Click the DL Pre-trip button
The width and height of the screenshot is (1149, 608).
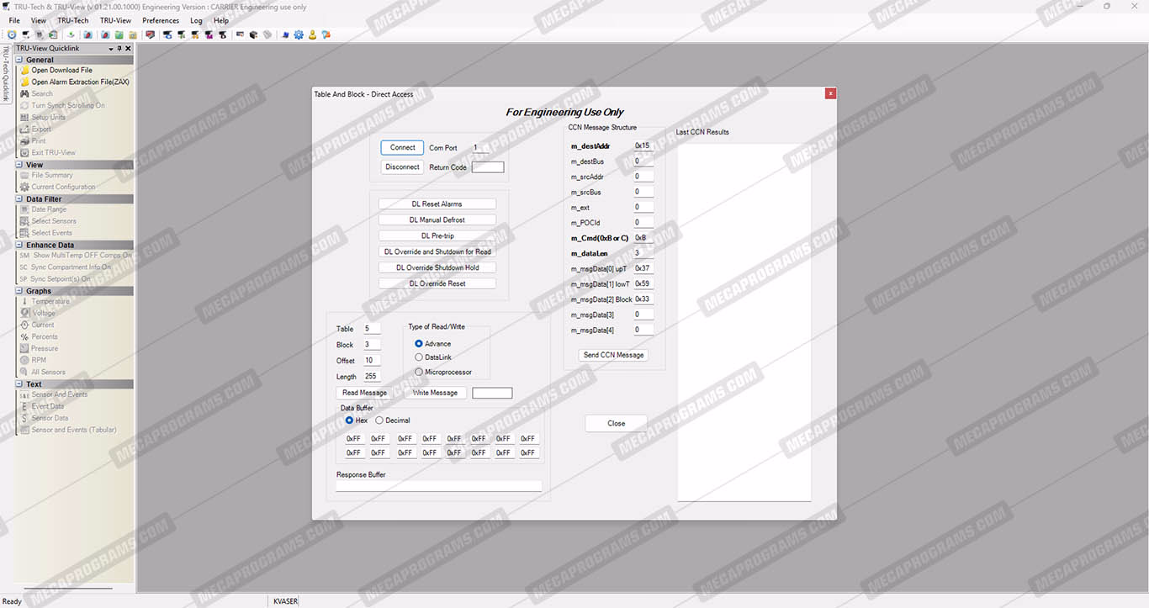click(x=437, y=236)
